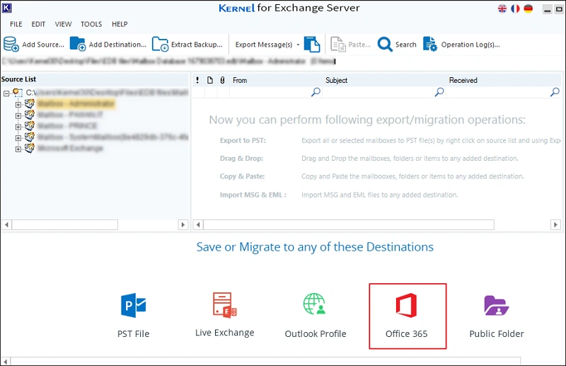This screenshot has height=366, width=566.
Task: Switch language with the French flag
Action: [515, 8]
